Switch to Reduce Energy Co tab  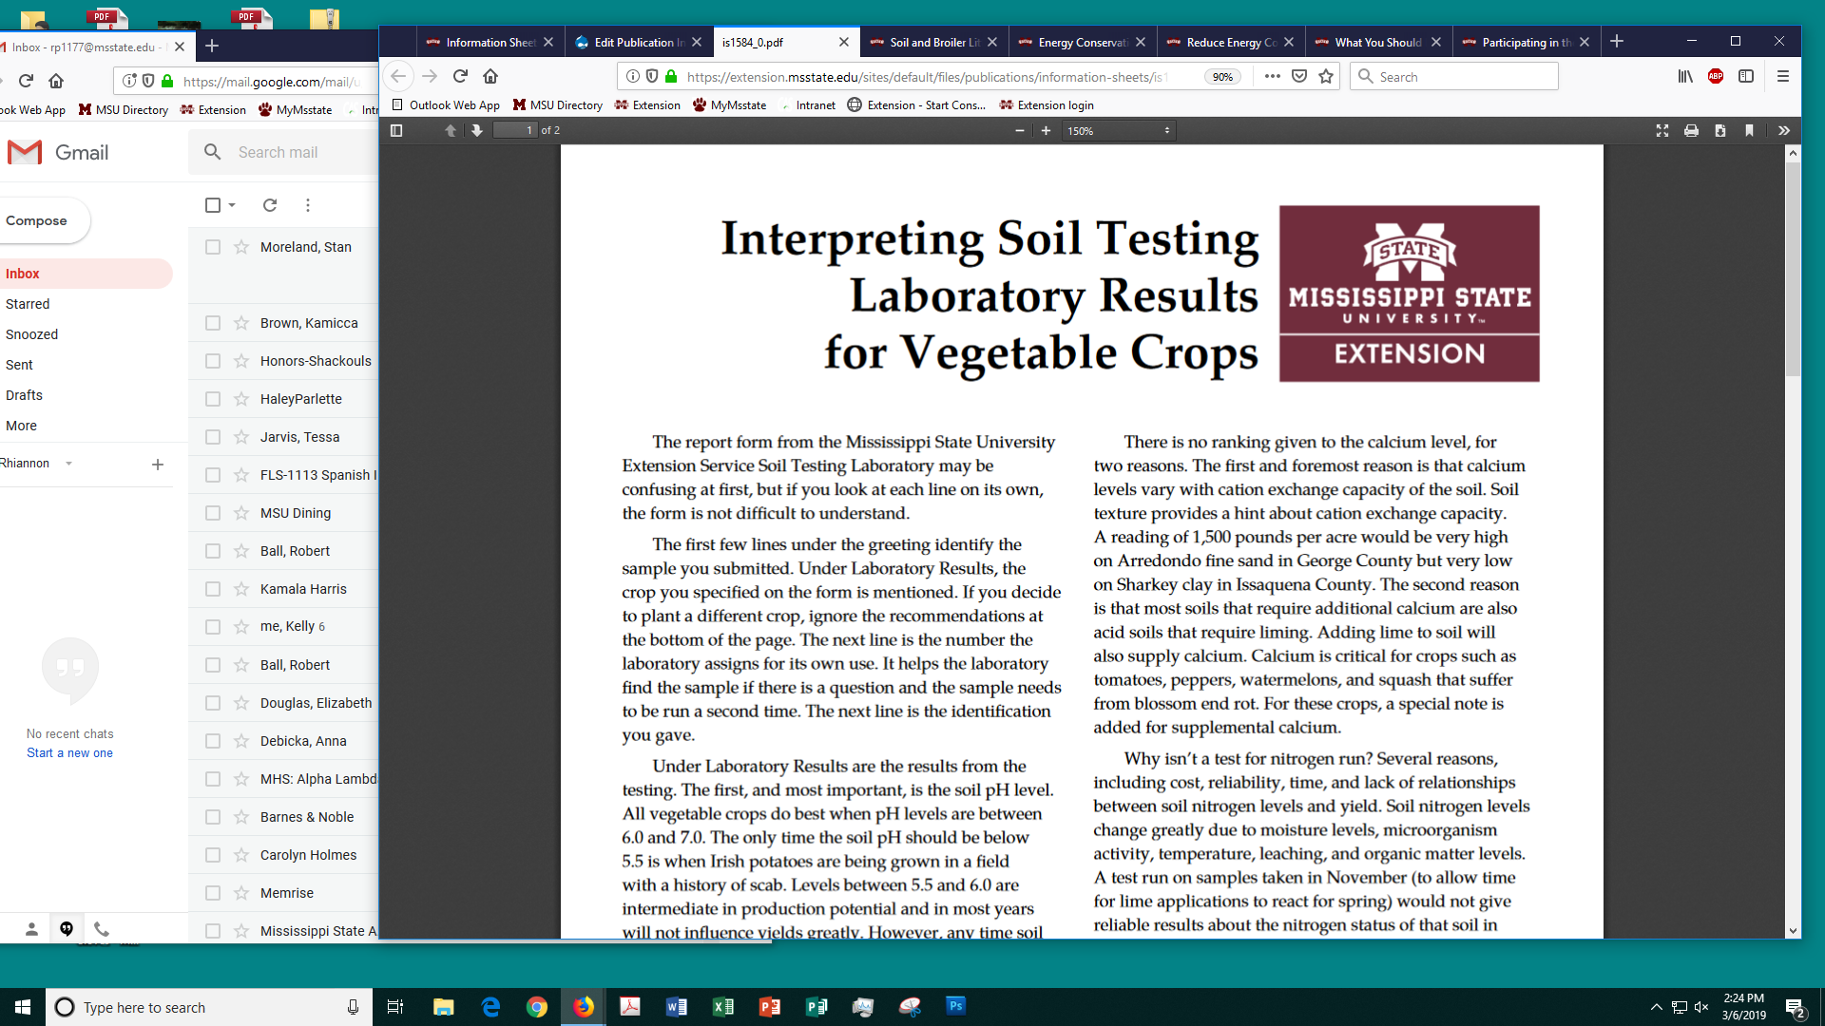1231,42
